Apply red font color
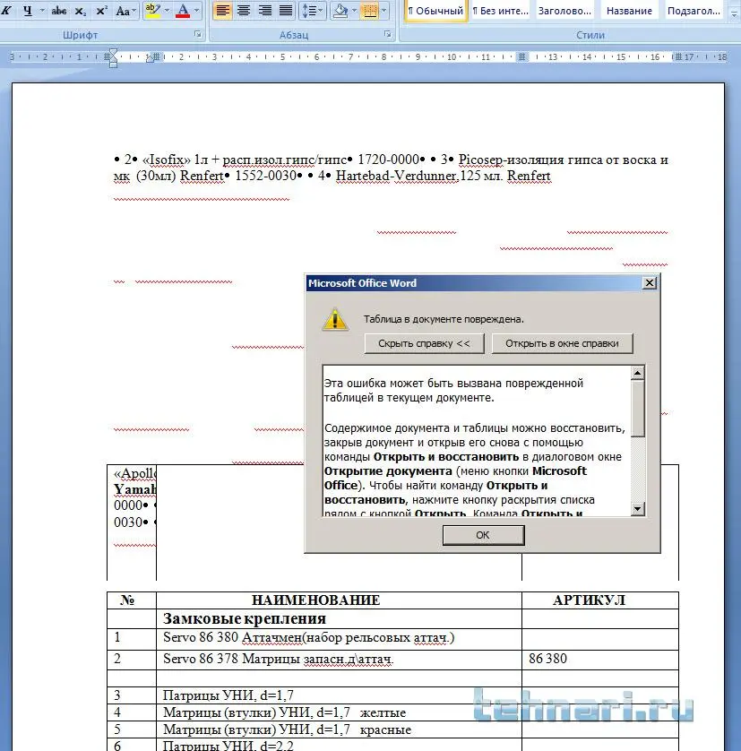The image size is (741, 751). click(183, 10)
